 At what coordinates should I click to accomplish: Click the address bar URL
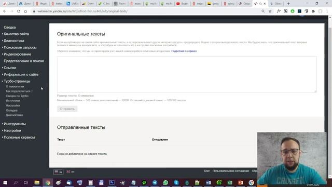pyautogui.click(x=82, y=11)
